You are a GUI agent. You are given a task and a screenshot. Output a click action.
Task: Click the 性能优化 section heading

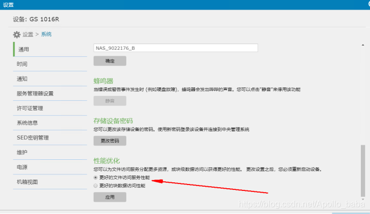(107, 161)
